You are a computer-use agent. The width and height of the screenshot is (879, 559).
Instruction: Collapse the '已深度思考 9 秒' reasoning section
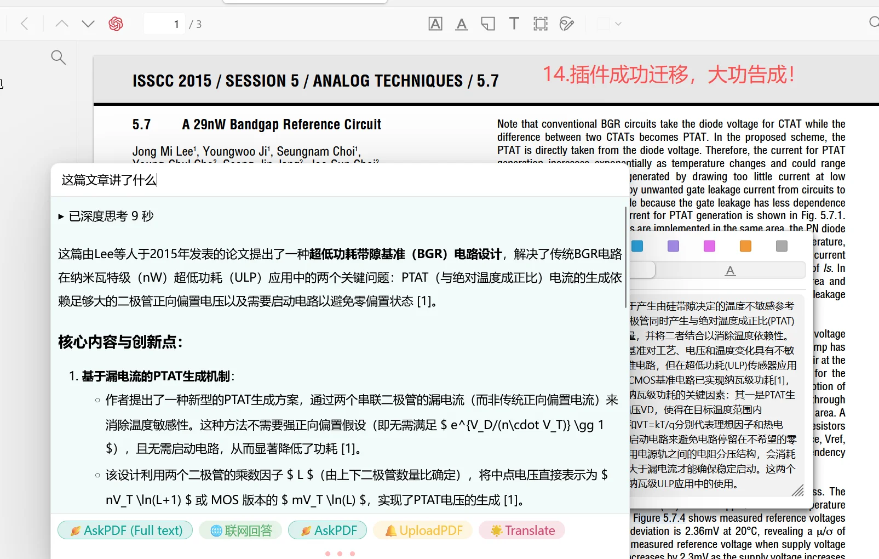[61, 216]
